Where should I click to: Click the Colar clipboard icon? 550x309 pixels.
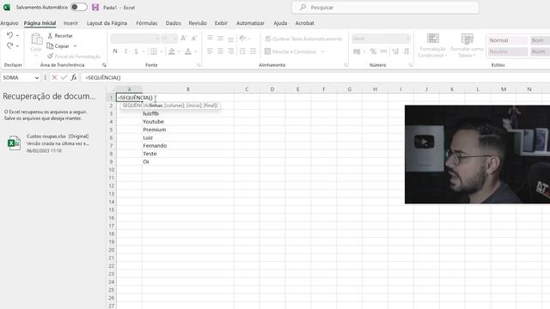click(x=36, y=39)
